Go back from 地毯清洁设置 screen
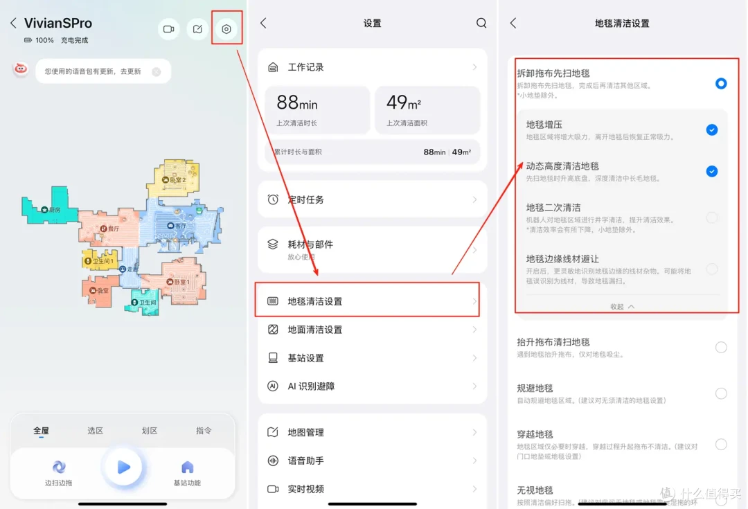The image size is (748, 509). [513, 23]
